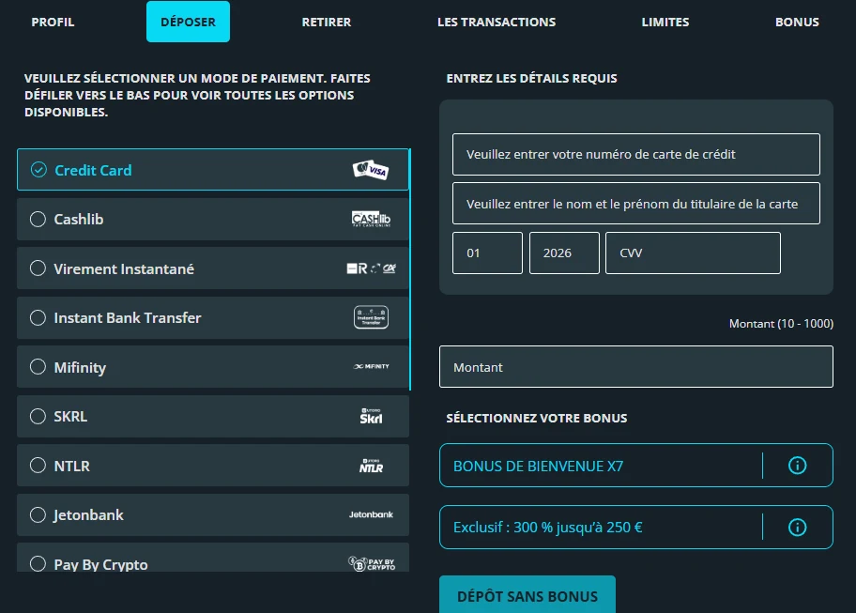The height and width of the screenshot is (613, 856).
Task: Select the Virement Instantané radio button
Action: [x=38, y=268]
